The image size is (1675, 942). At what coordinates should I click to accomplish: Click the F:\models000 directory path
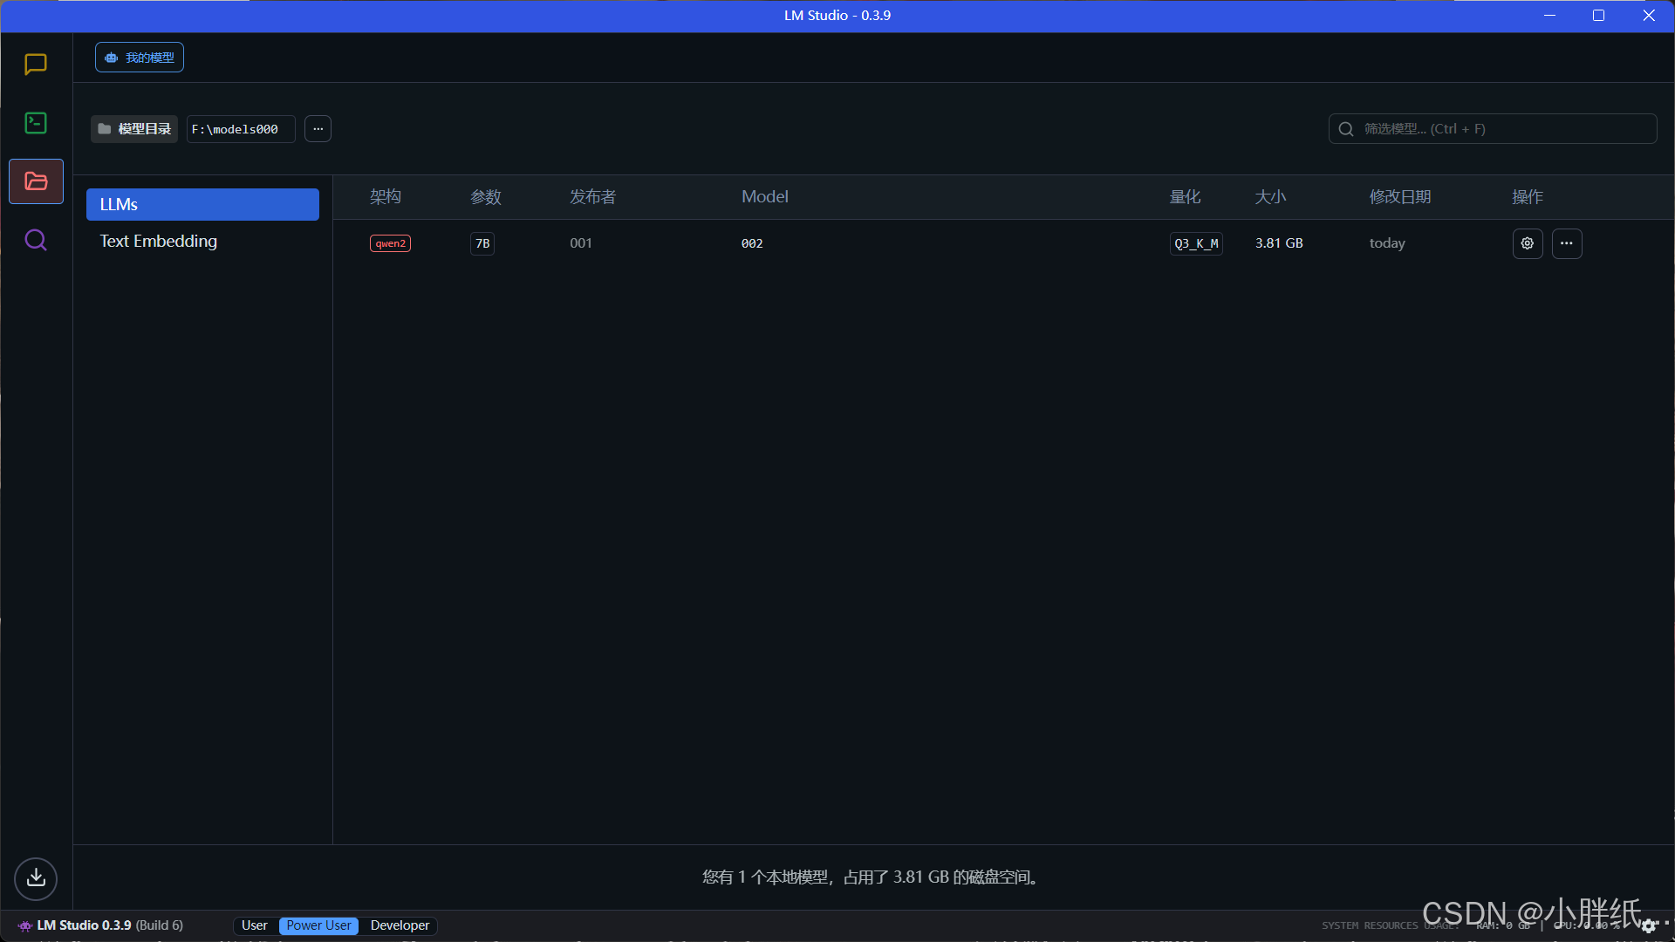pos(240,129)
